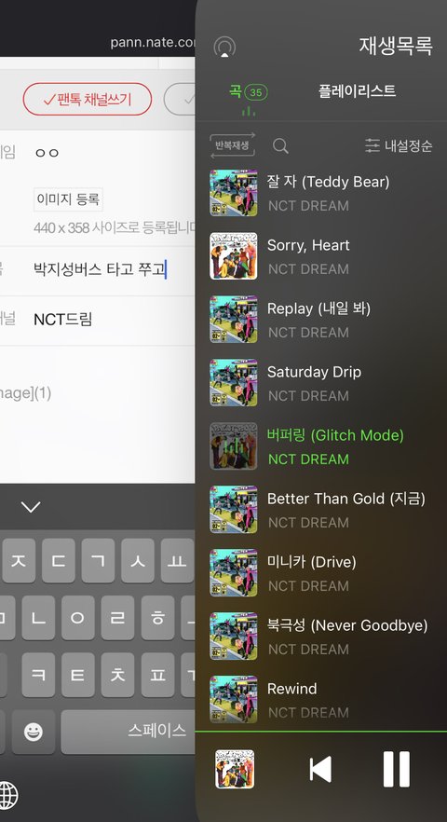Viewport: 447px width, 822px height.
Task: Open the 내설정순 sort order options
Action: coord(399,145)
